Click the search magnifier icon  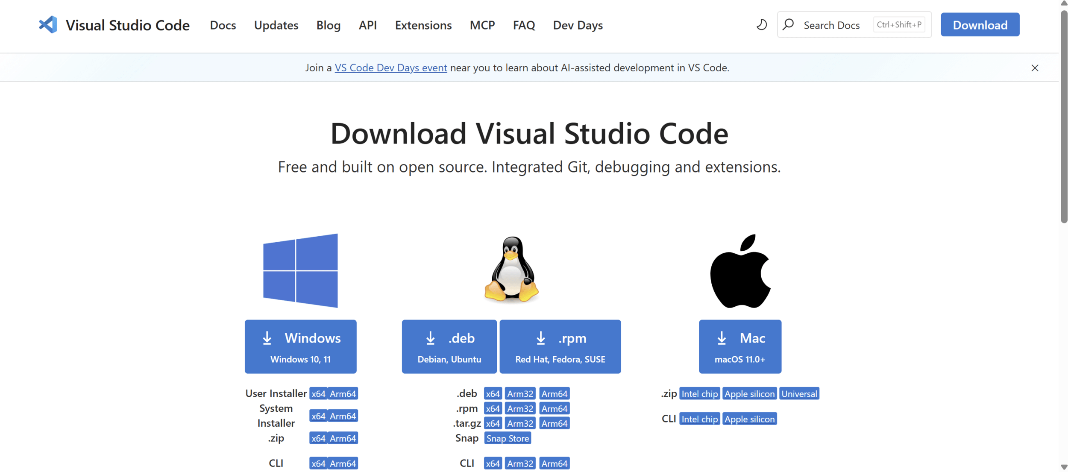click(788, 25)
